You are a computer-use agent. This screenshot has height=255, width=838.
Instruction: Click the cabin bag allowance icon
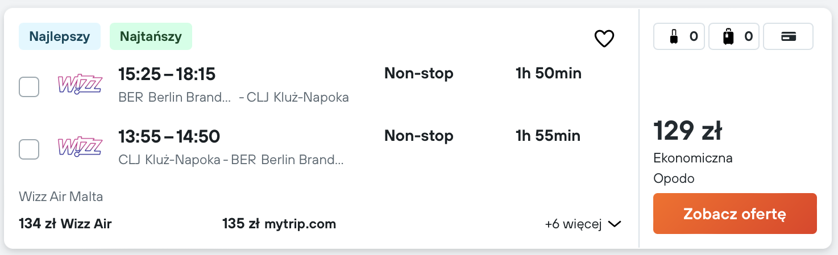674,37
